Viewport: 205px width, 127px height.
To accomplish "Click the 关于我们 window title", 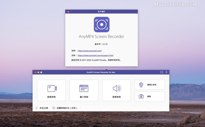I will click(x=101, y=12).
